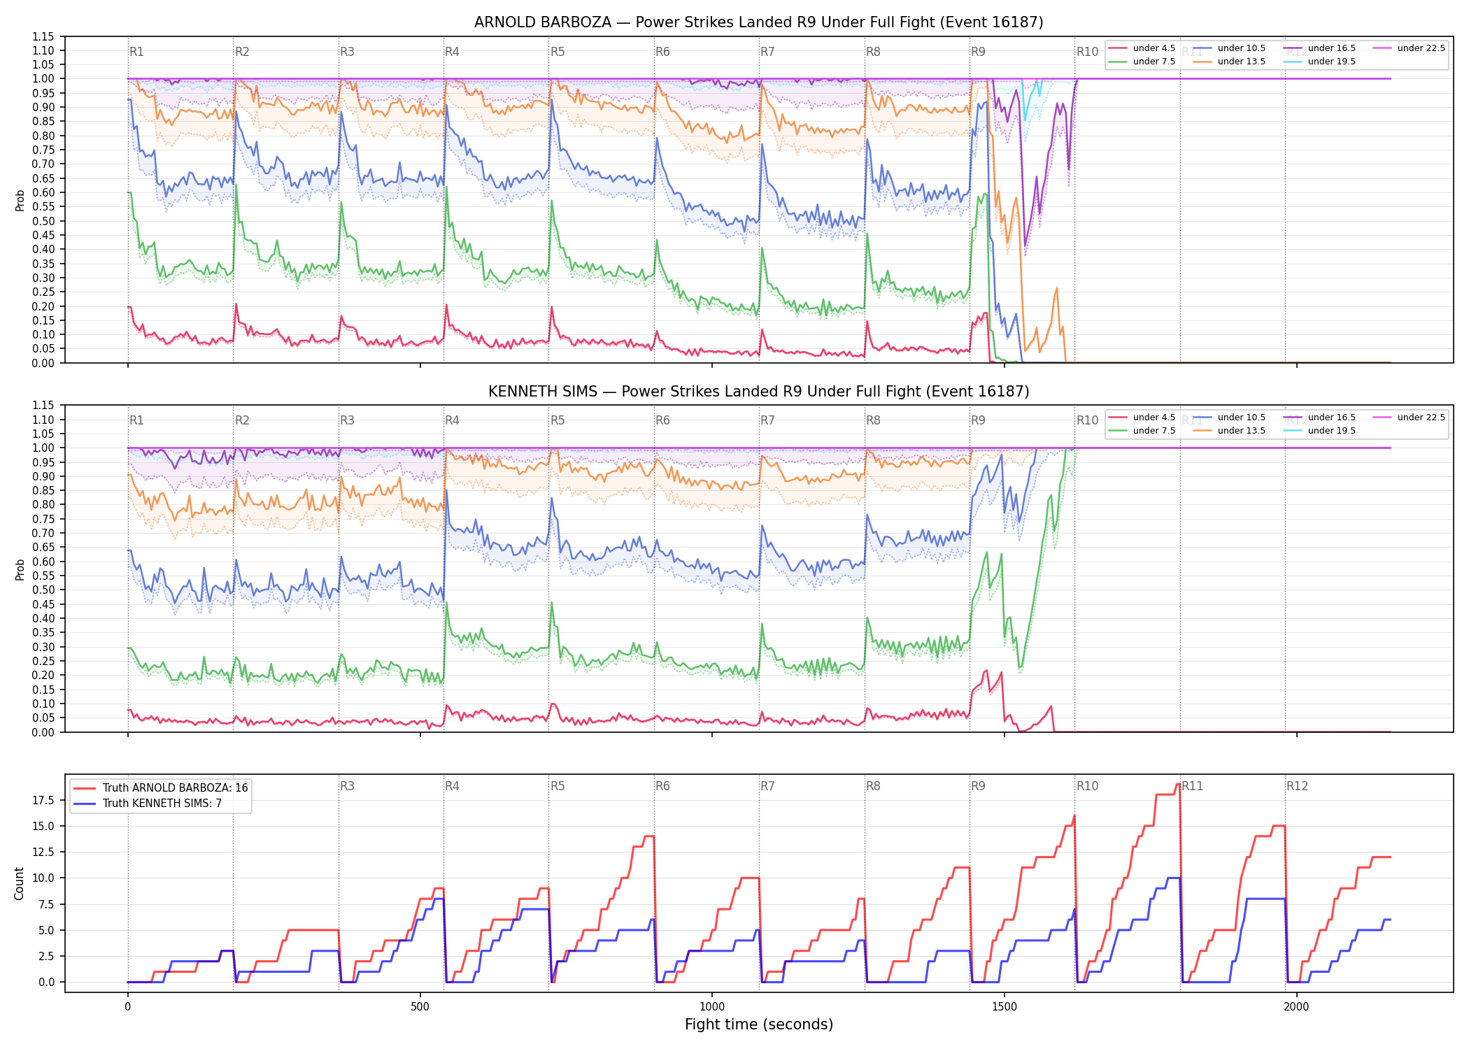
Task: Click y-axis tick 0.50 on Sims chart
Action: tap(43, 590)
